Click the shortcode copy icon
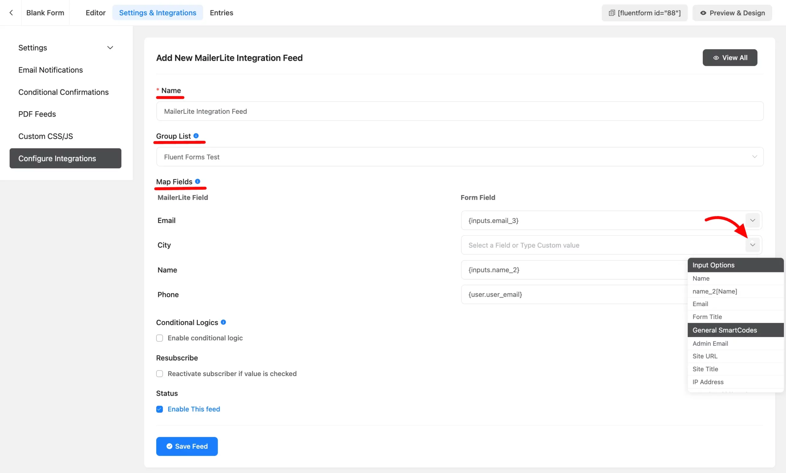This screenshot has height=473, width=786. [x=612, y=13]
